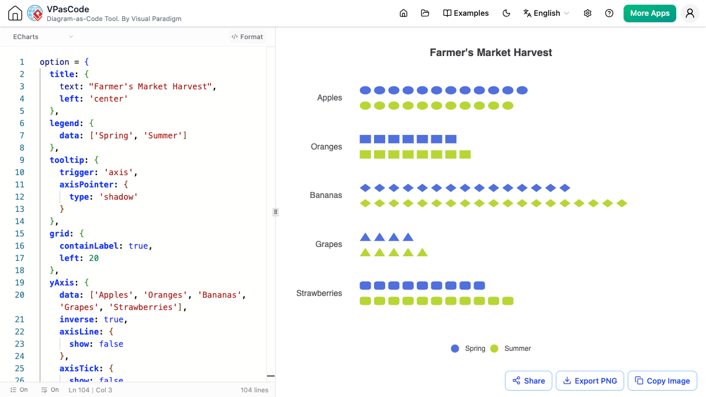Toggle dark mode with the moon icon
The image size is (706, 397).
507,13
